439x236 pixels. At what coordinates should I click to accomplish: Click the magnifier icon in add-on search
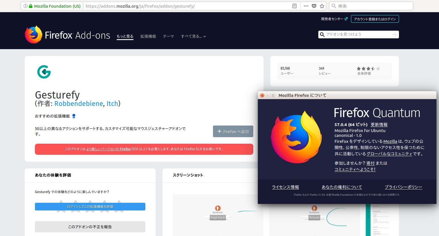pos(322,35)
